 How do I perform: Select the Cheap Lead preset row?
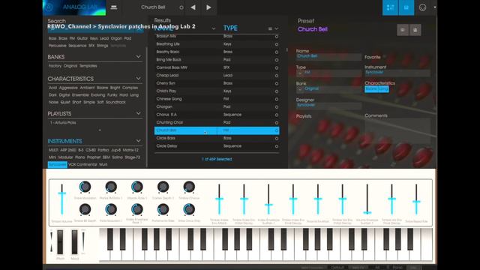pos(217,75)
